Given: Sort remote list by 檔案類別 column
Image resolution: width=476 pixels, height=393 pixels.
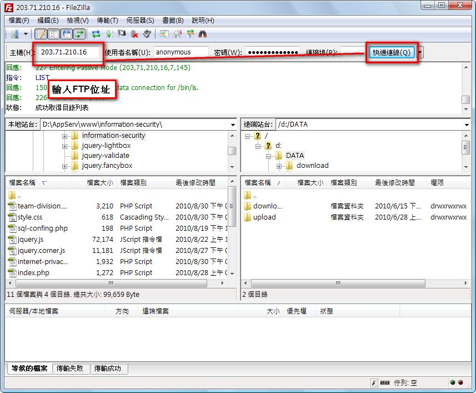Looking at the screenshot, I should click(x=349, y=182).
